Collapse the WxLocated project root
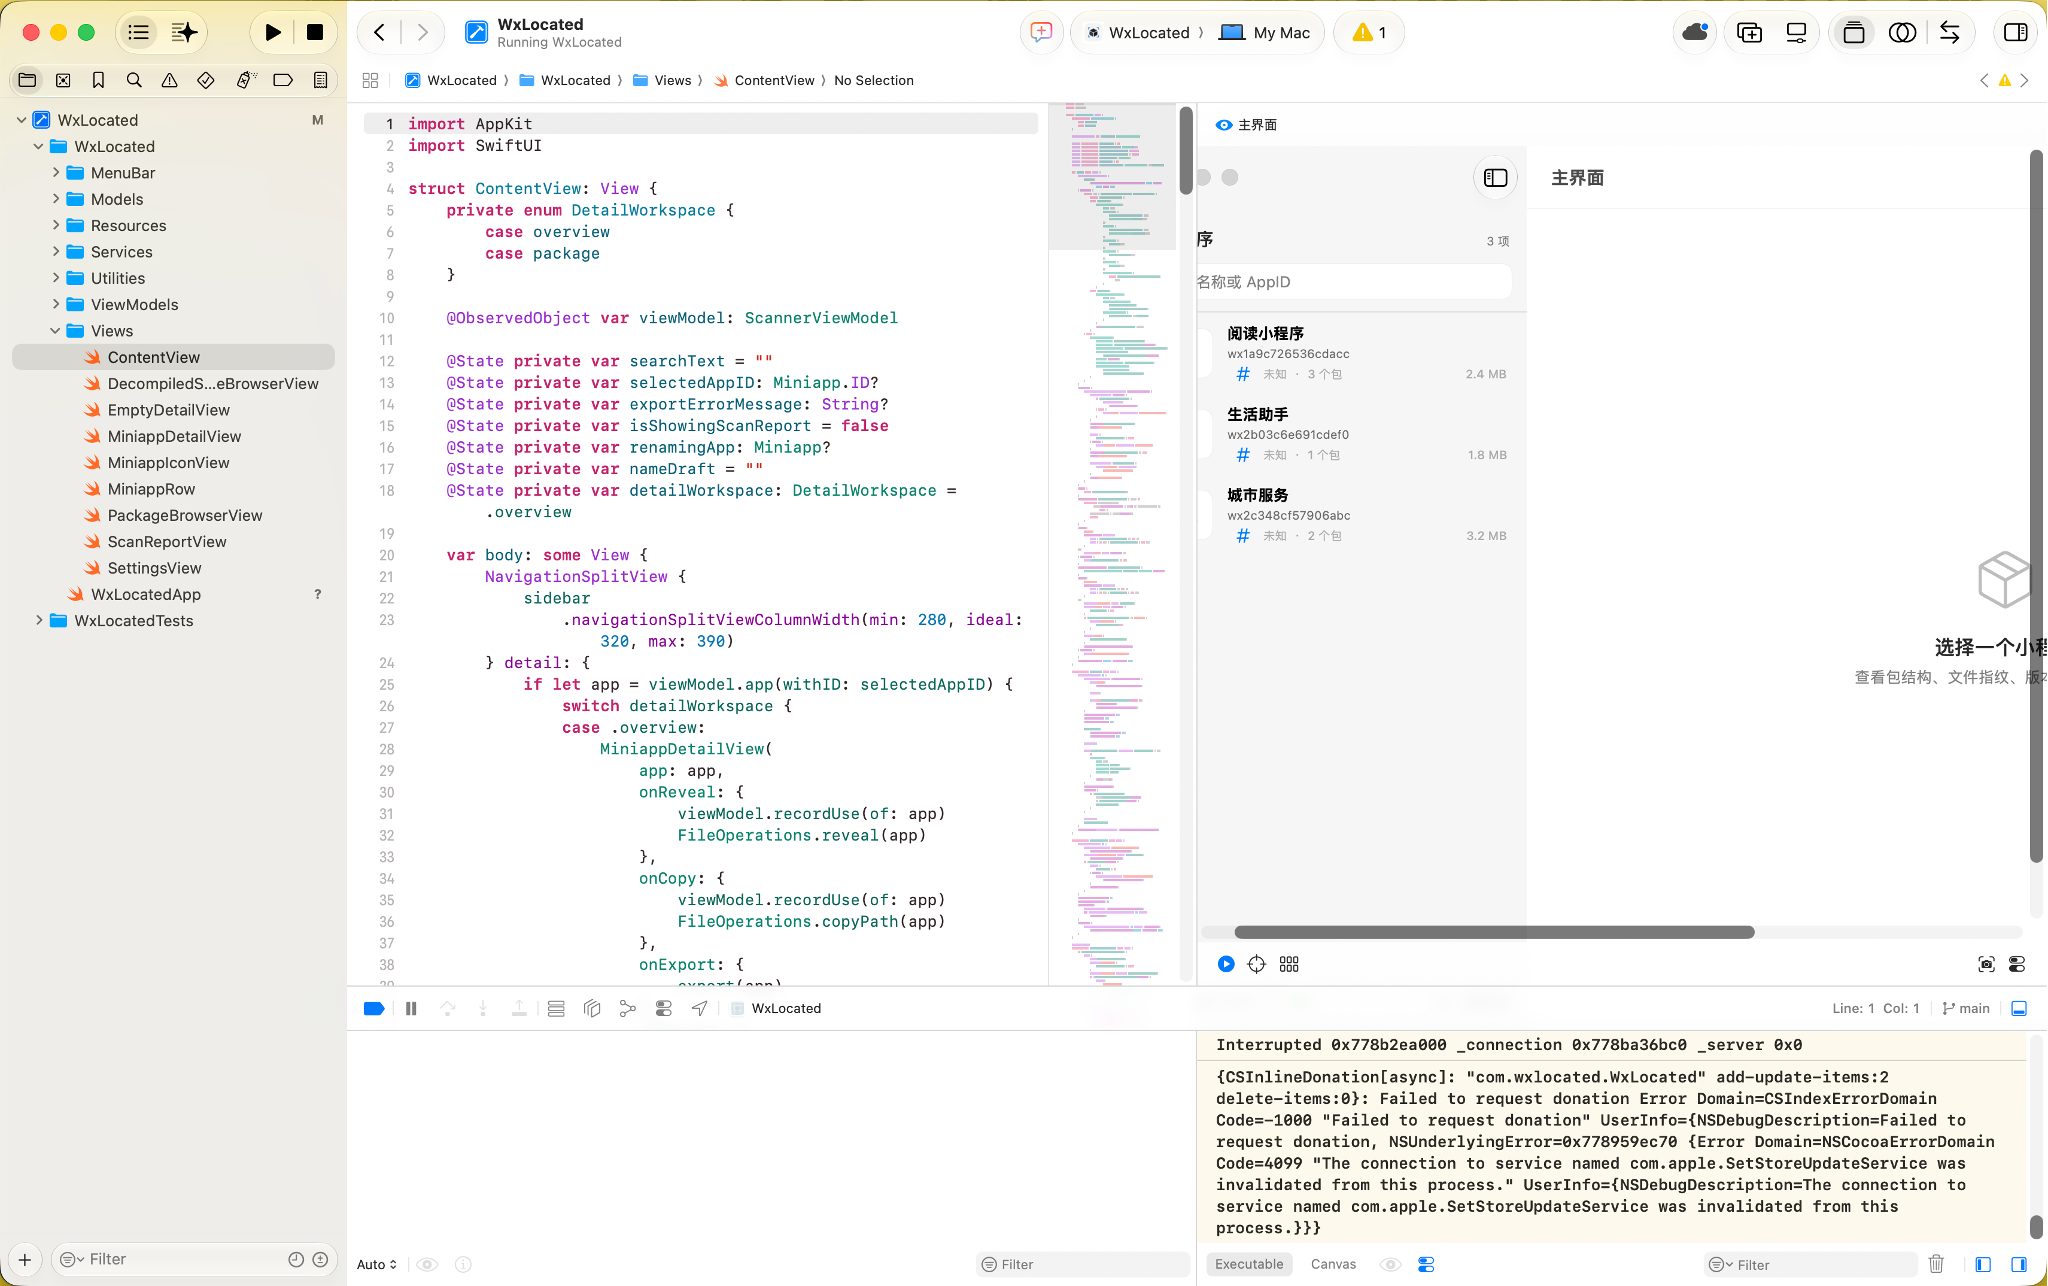 22,120
